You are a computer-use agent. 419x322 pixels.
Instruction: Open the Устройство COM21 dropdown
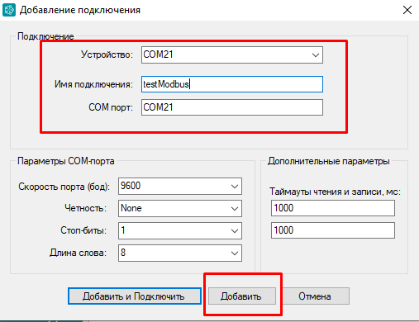(x=232, y=55)
